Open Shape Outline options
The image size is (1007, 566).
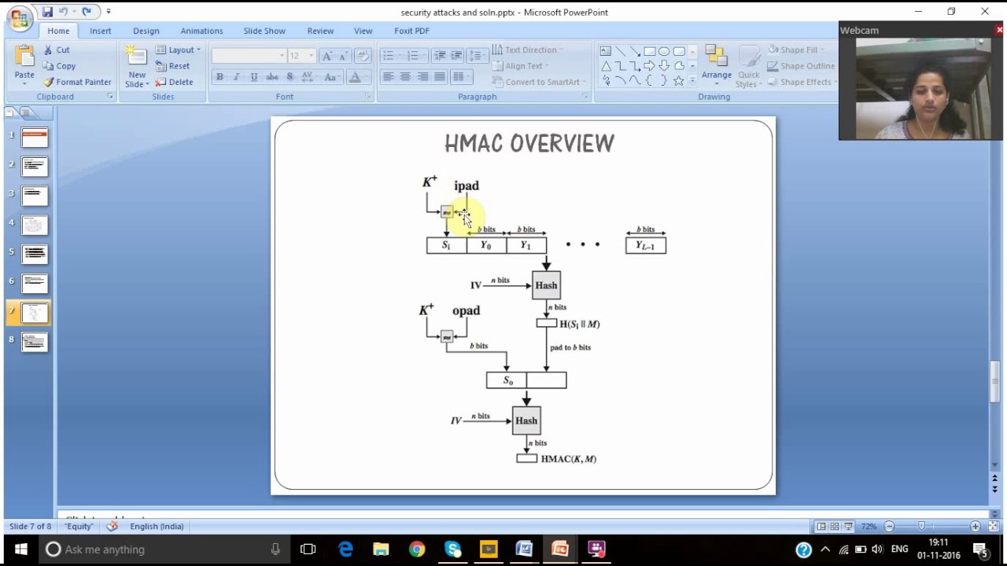(x=800, y=66)
